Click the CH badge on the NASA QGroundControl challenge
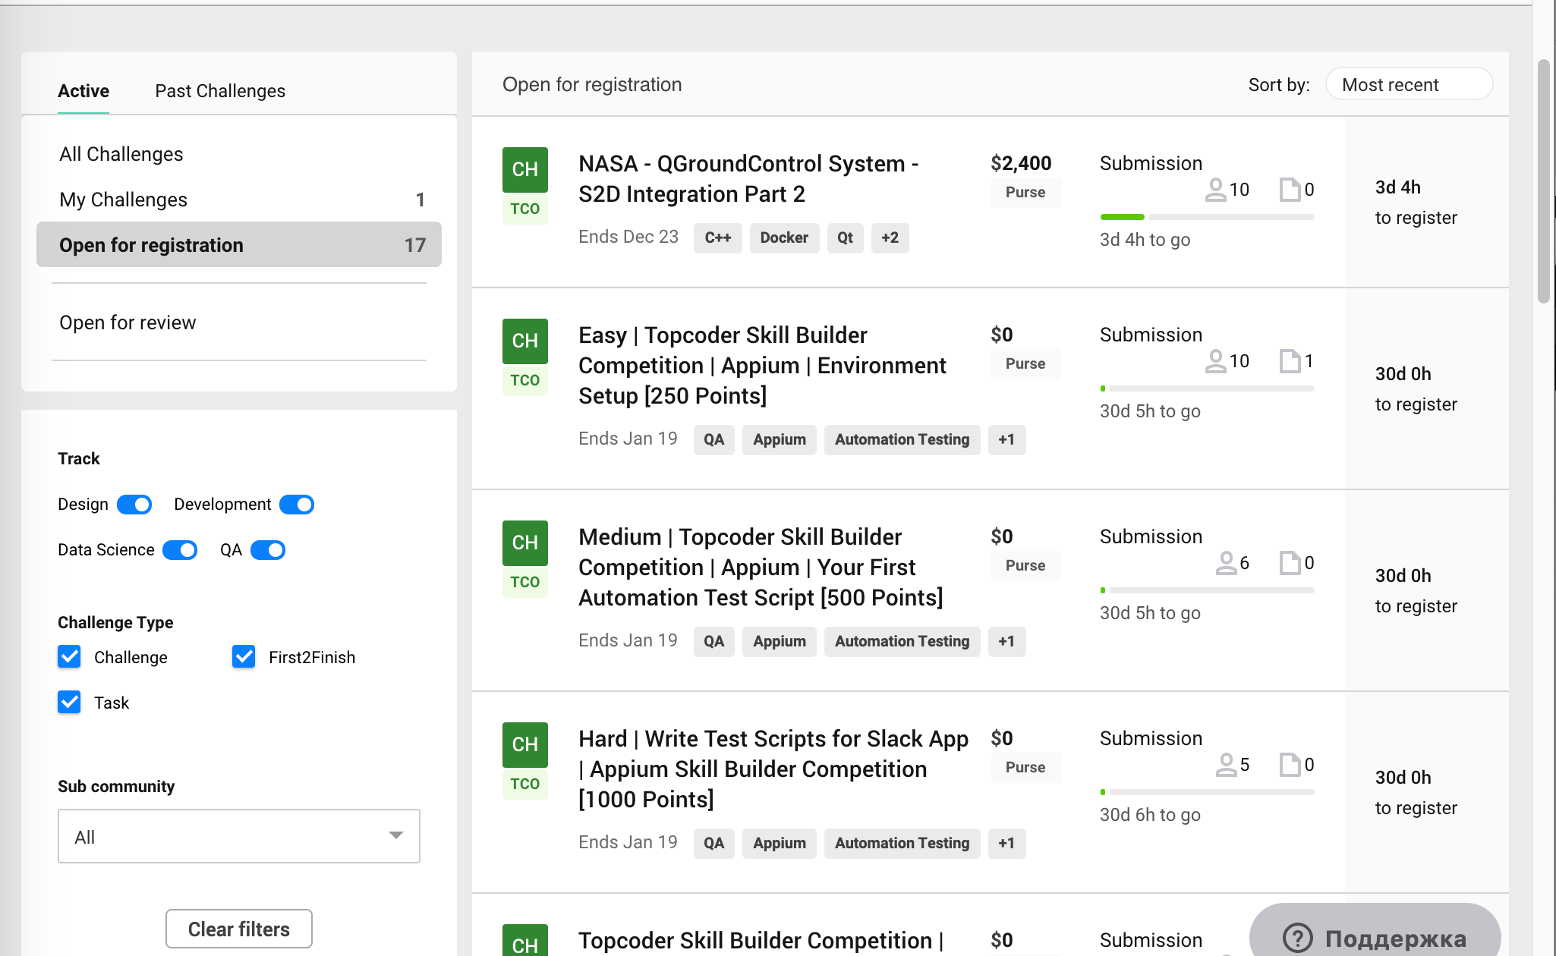The image size is (1556, 956). 524,169
